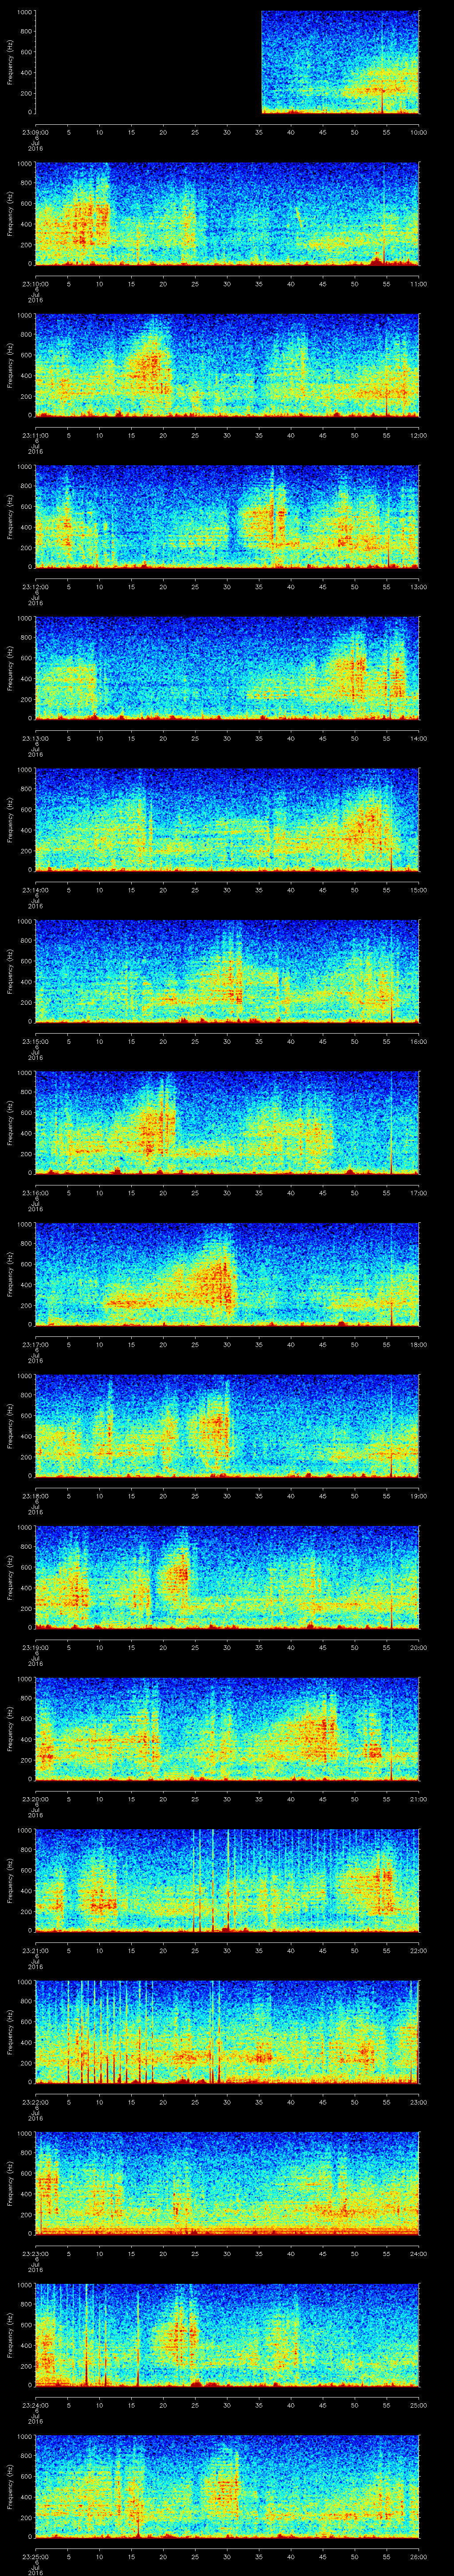Image resolution: width=454 pixels, height=2576 pixels.
Task: Click the 23:11:00 start time label
Action: click(x=36, y=435)
